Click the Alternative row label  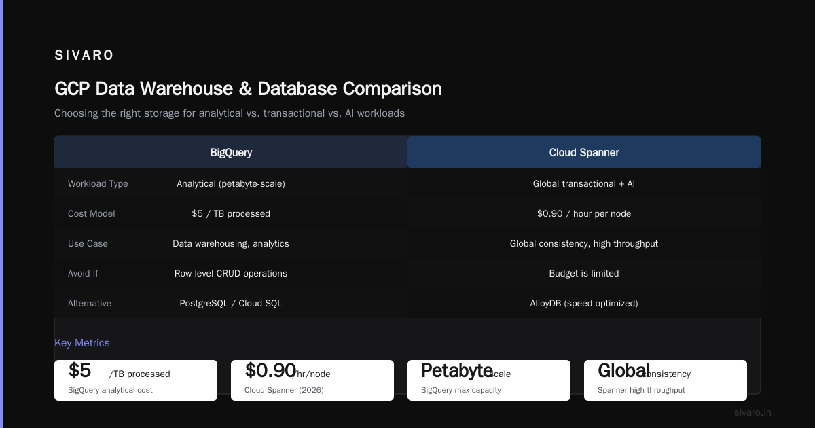tap(90, 304)
